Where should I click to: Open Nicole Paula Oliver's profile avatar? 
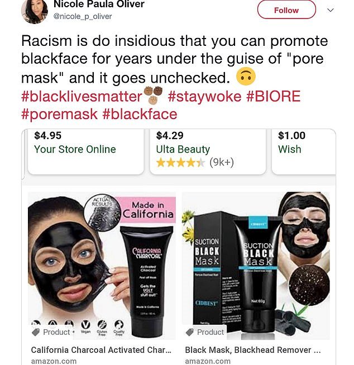[x=35, y=11]
